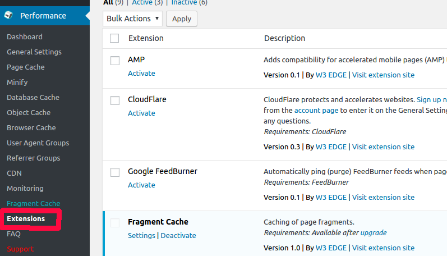The height and width of the screenshot is (256, 447).
Task: Click the Google FeedBurner extension name
Action: point(163,172)
